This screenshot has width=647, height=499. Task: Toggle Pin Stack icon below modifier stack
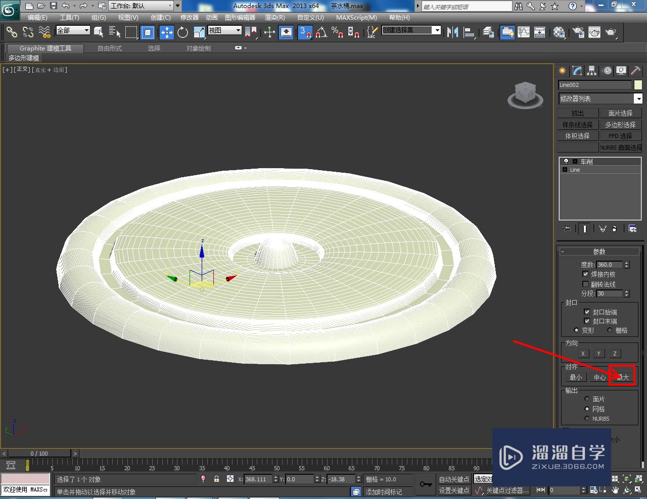(567, 229)
